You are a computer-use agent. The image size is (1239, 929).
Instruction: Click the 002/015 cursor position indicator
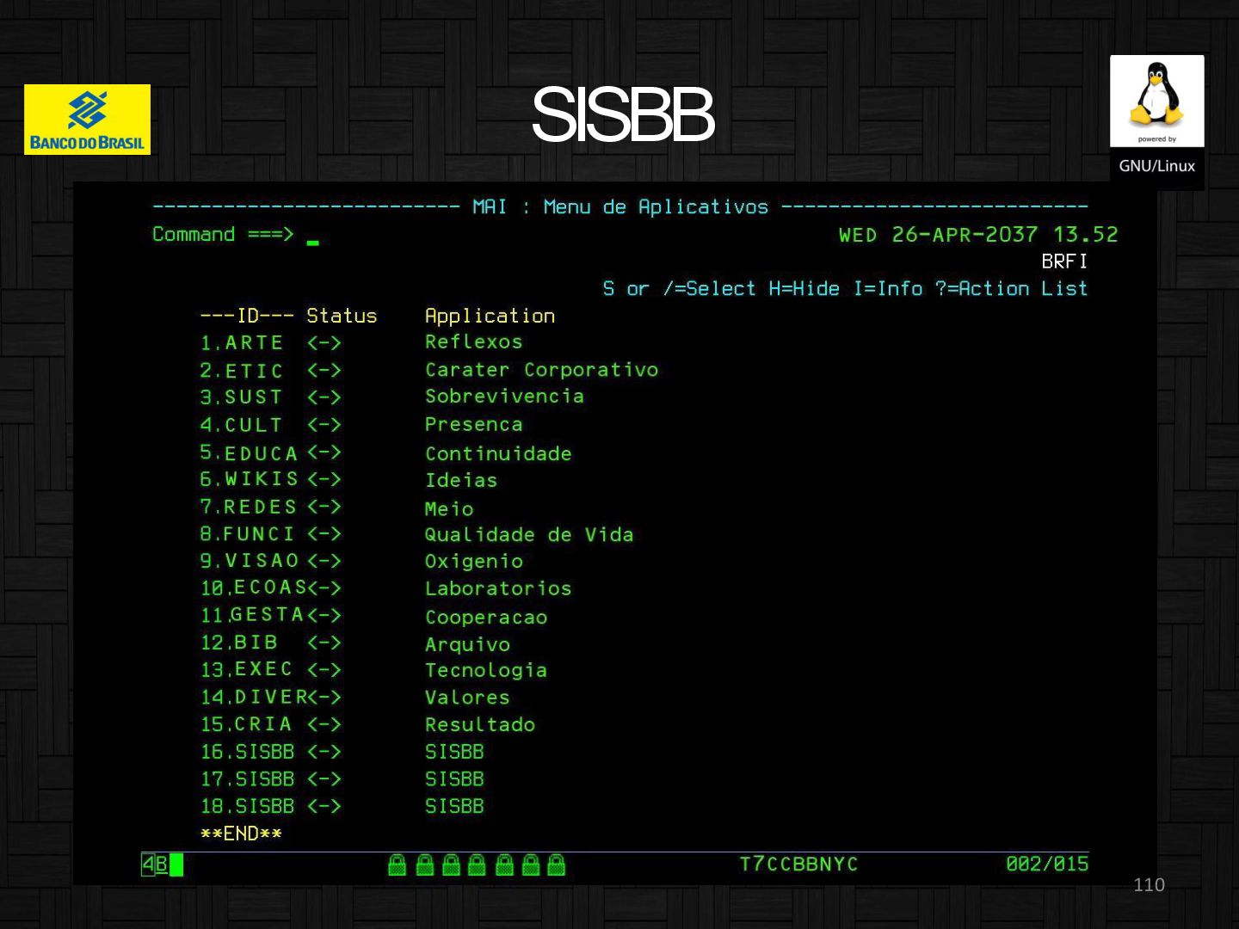coord(1046,864)
